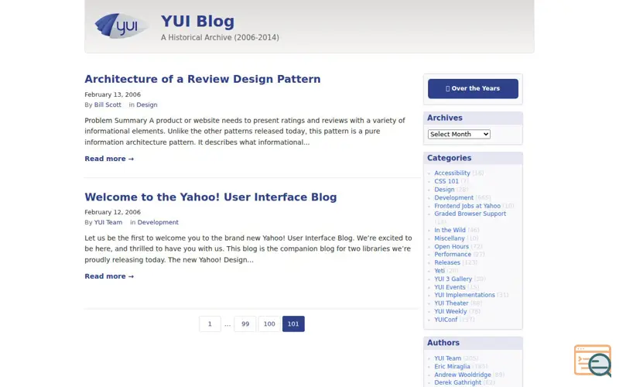The height and width of the screenshot is (387, 619).
Task: Open the Accessibility category
Action: [x=452, y=173]
